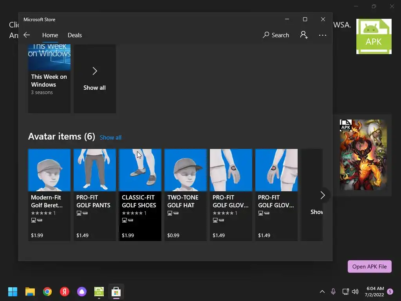Open Yandex browser from taskbar
This screenshot has height=301, width=401.
pos(65,292)
